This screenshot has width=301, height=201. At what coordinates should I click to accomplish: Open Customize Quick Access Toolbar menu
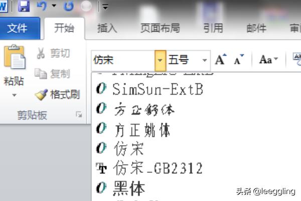tap(105, 7)
